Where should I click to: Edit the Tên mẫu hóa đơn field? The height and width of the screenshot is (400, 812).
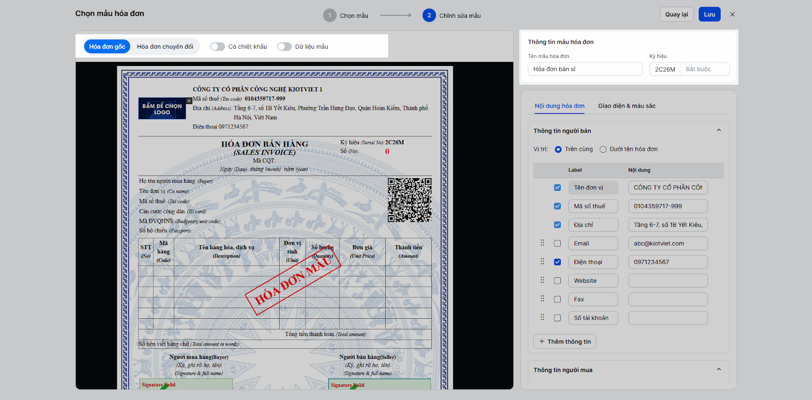pyautogui.click(x=585, y=69)
